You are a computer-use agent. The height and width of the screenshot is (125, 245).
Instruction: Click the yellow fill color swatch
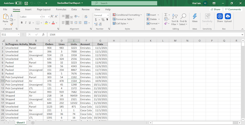[46, 23]
